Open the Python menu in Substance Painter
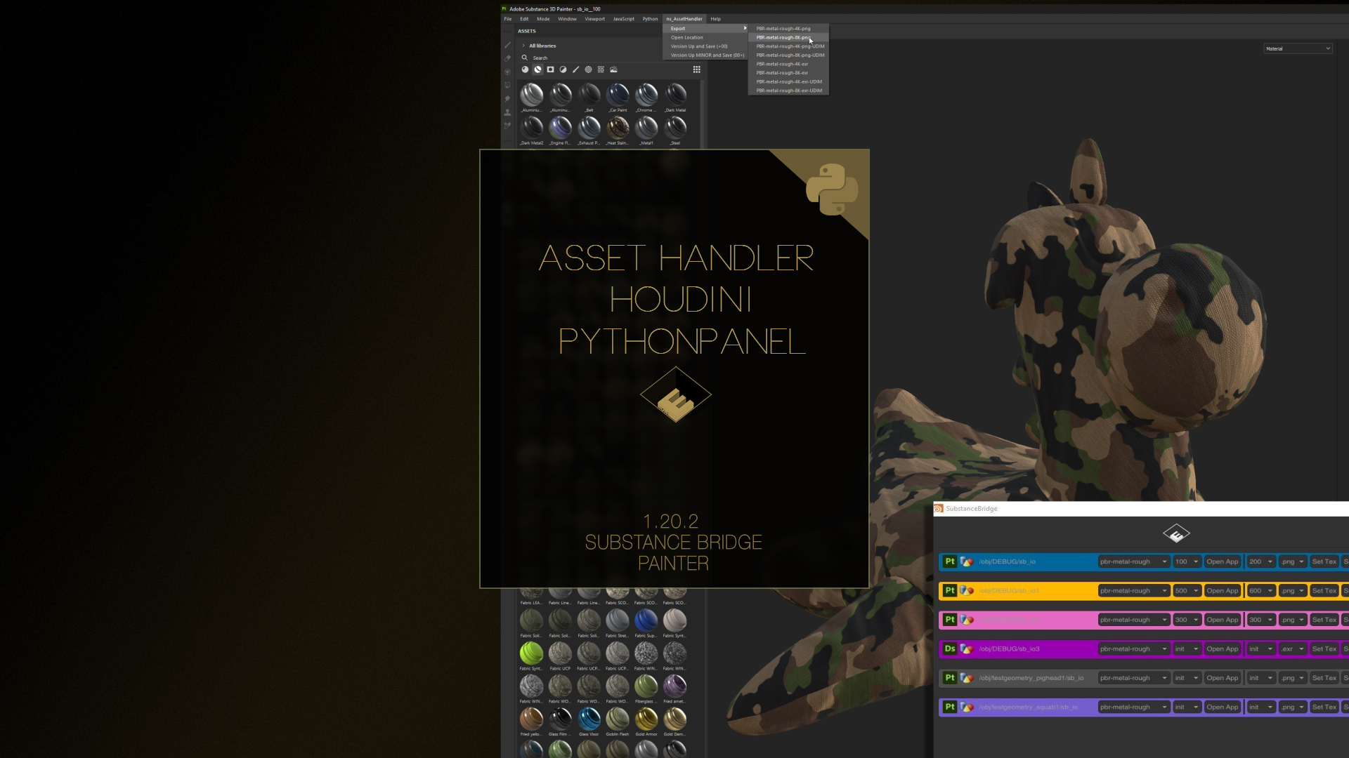Screen dimensions: 1349x758 650,19
